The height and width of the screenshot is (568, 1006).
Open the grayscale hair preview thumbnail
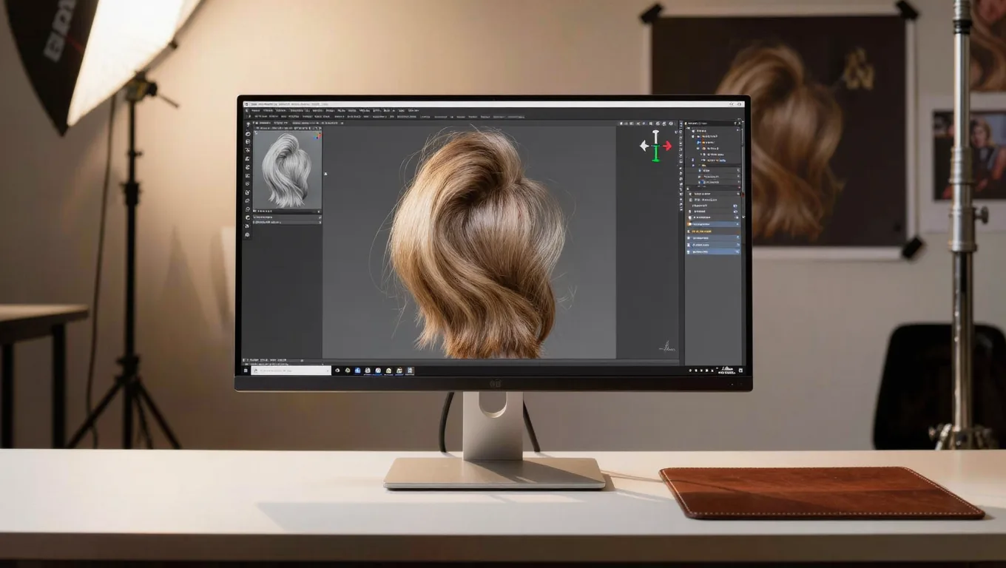pyautogui.click(x=288, y=169)
